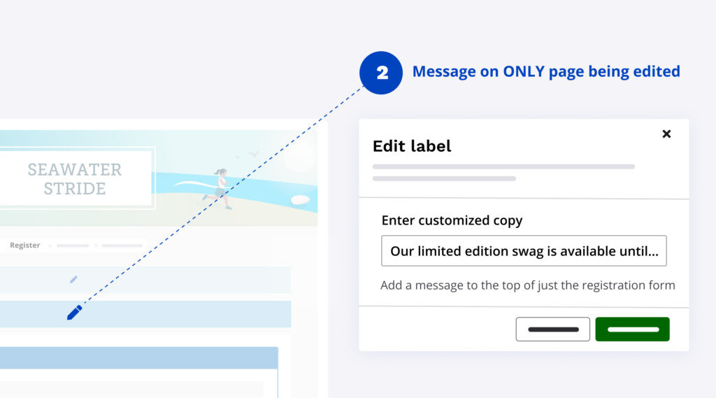Click the 'Edit label' dialog heading
This screenshot has width=716, height=398.
click(x=412, y=146)
